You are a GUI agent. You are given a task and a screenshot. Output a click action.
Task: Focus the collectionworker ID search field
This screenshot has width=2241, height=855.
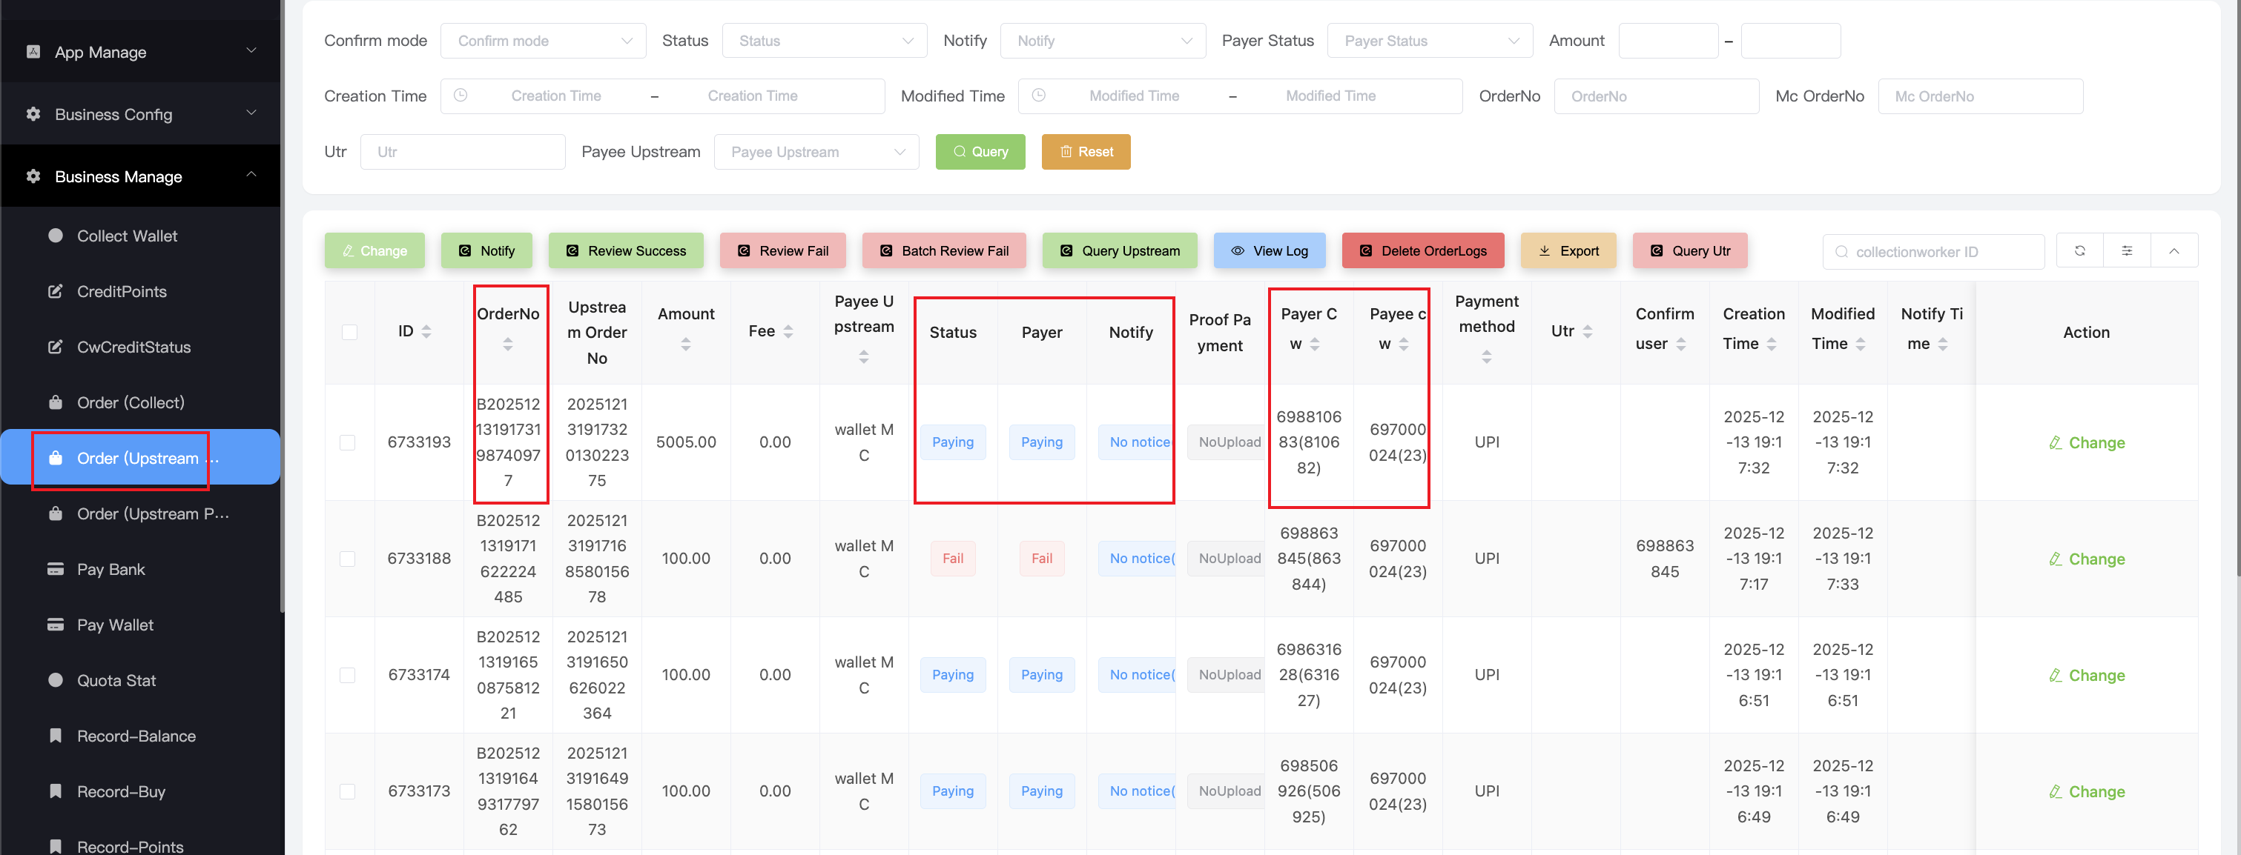[1941, 252]
